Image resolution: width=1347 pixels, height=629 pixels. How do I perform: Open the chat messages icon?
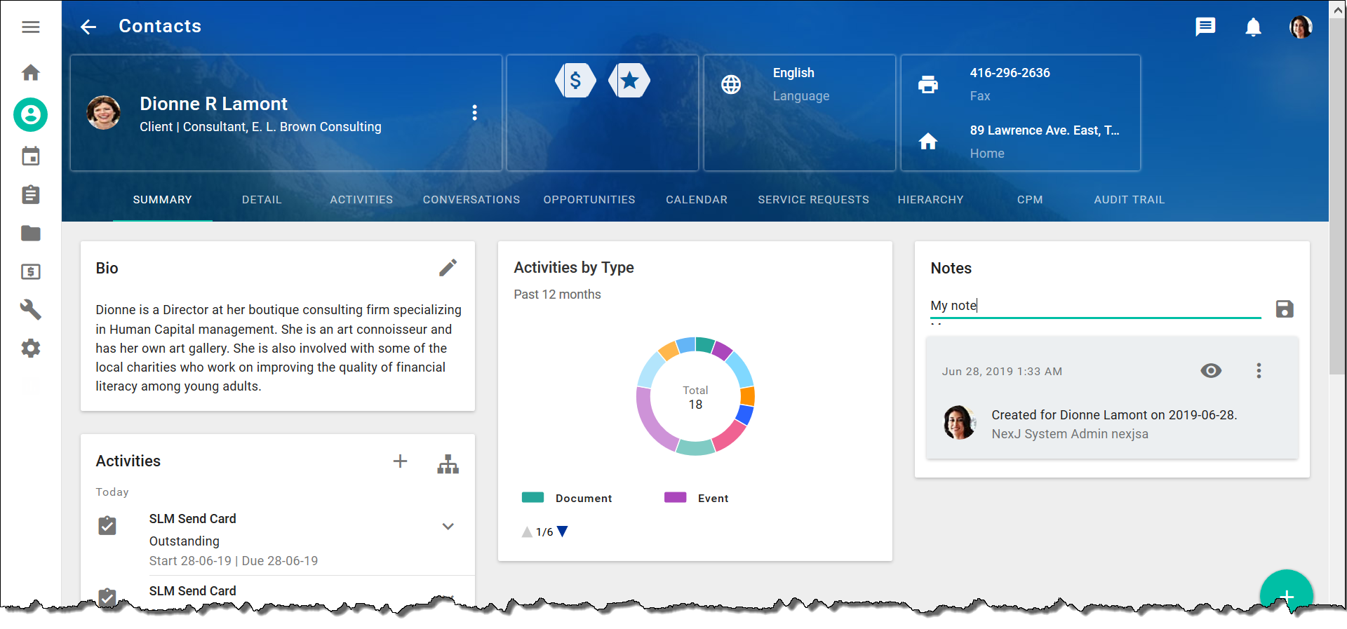1205,27
